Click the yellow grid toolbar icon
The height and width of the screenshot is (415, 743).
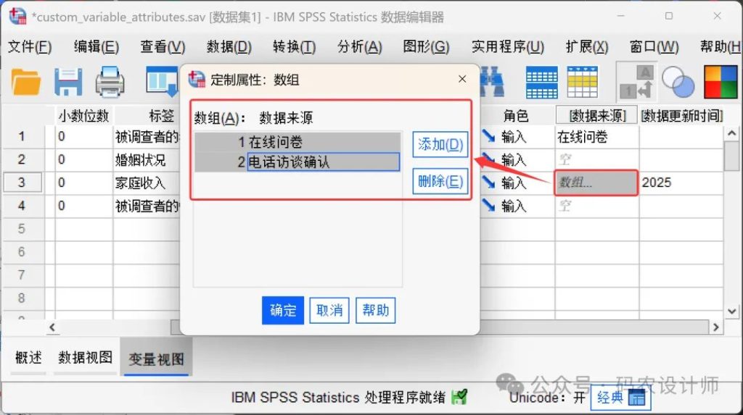pos(582,82)
